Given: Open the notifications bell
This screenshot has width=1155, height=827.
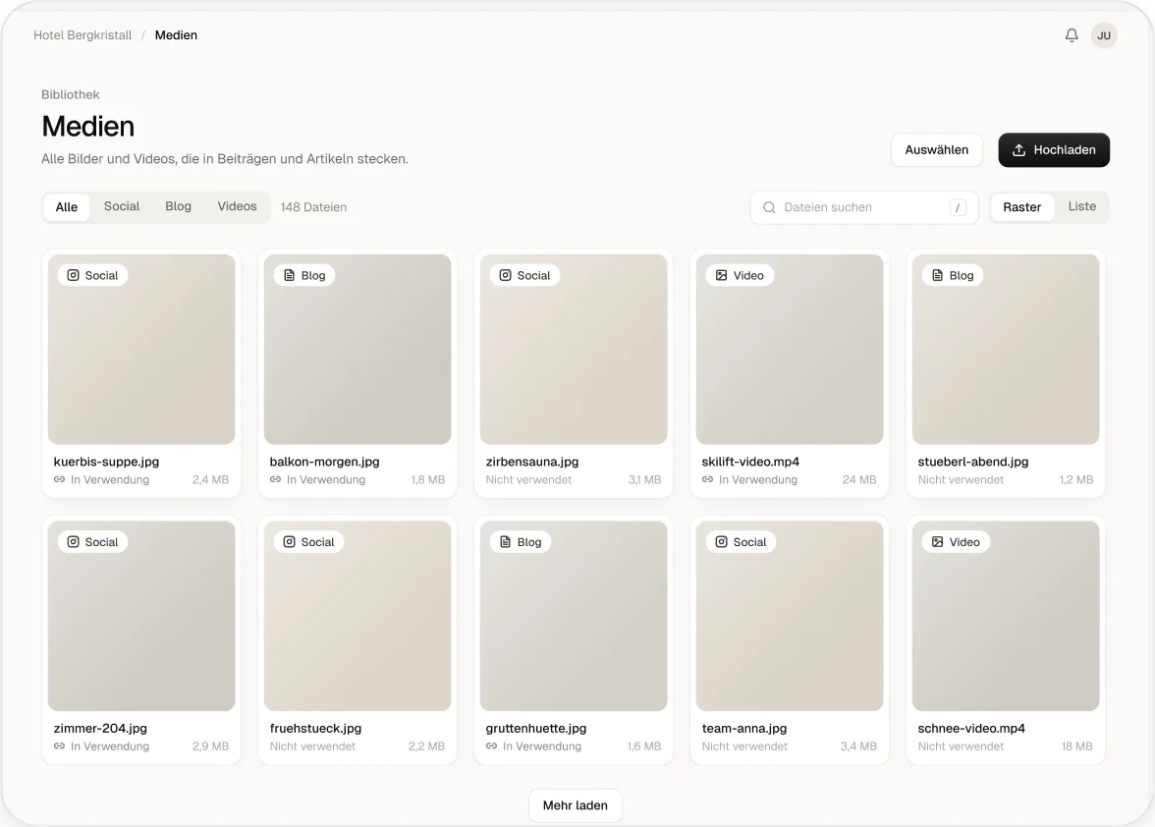Looking at the screenshot, I should (1072, 35).
